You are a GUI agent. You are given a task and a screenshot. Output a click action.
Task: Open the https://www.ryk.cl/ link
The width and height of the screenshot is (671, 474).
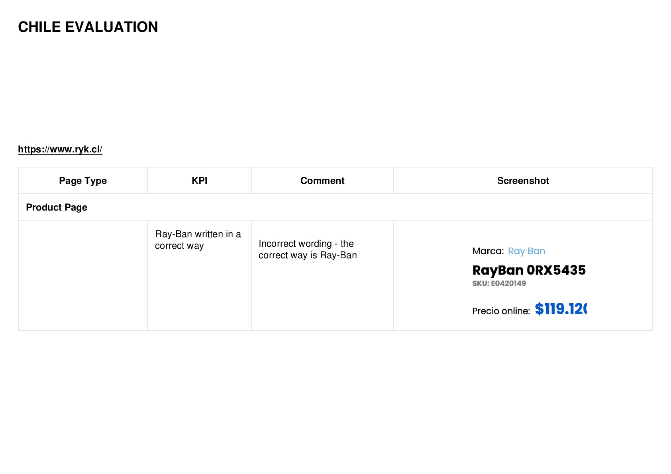pos(60,149)
